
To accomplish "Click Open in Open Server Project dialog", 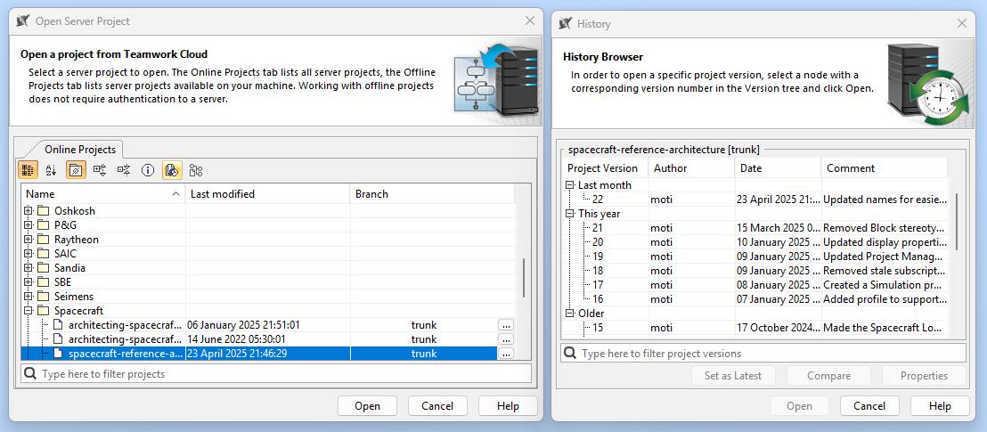I will [x=367, y=406].
